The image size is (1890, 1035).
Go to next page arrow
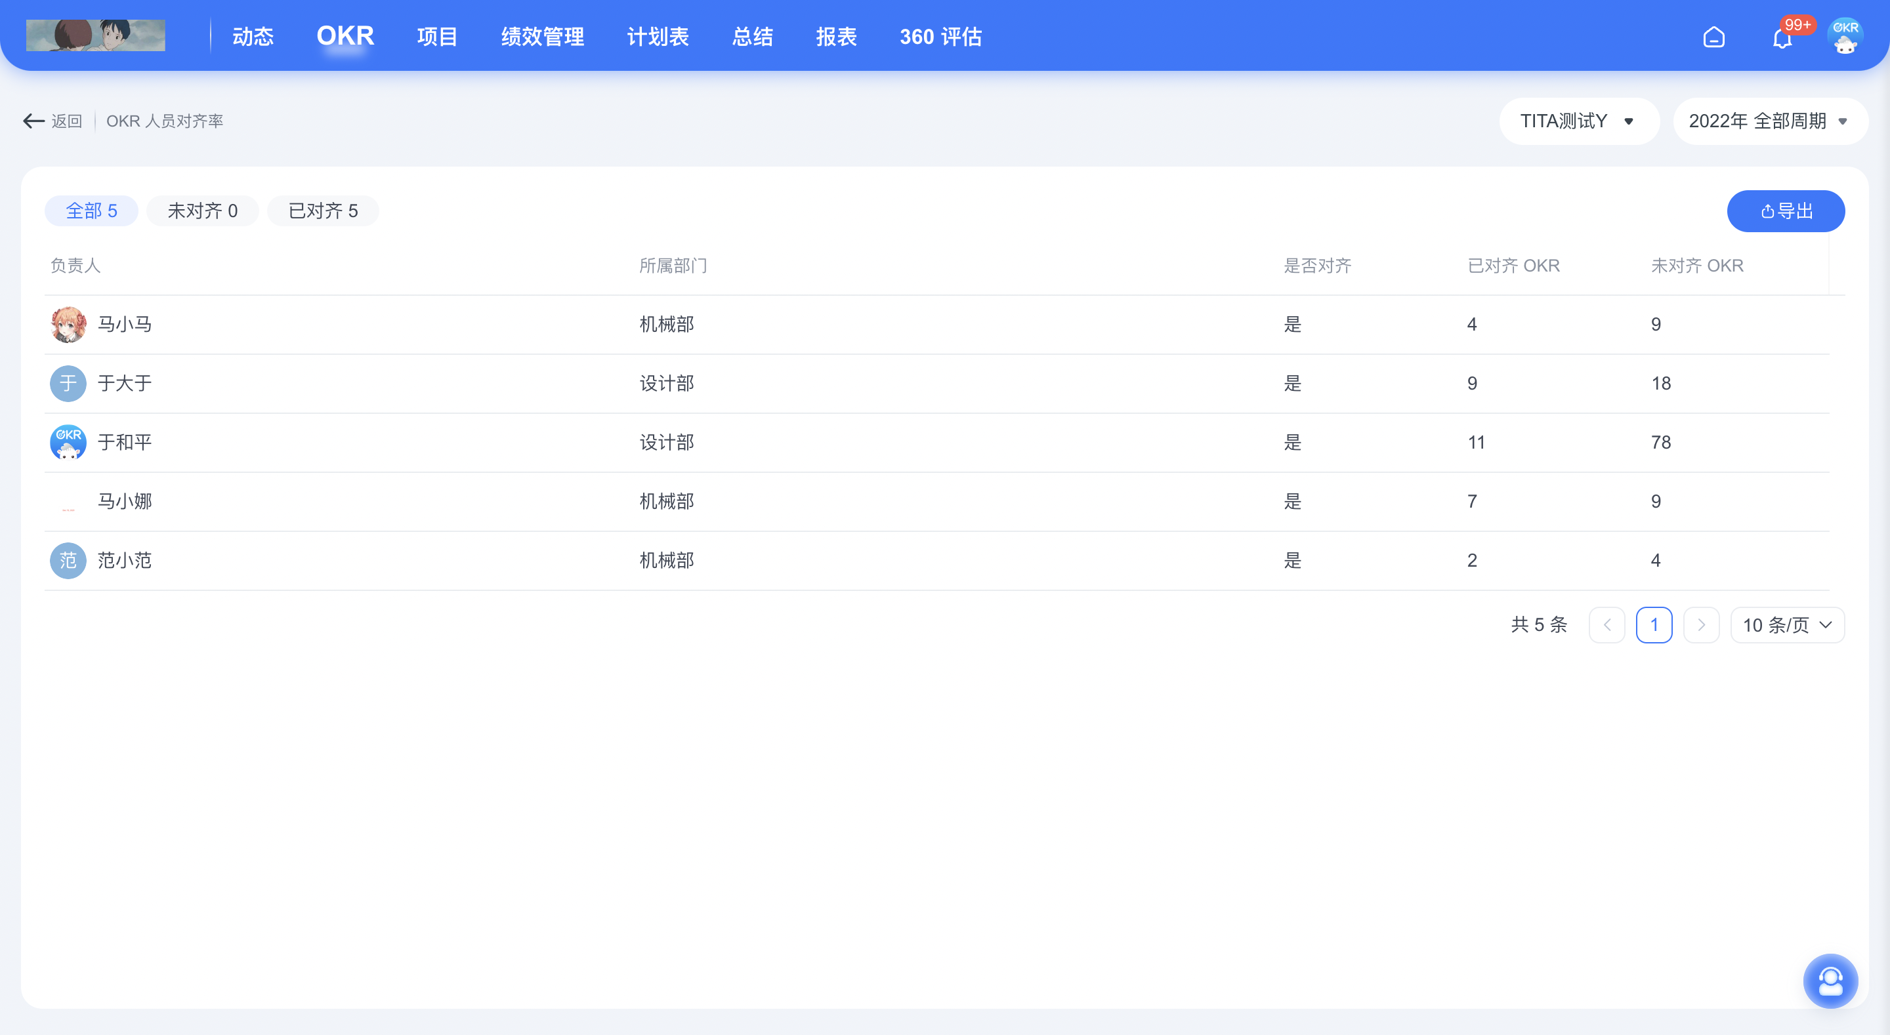tap(1701, 625)
